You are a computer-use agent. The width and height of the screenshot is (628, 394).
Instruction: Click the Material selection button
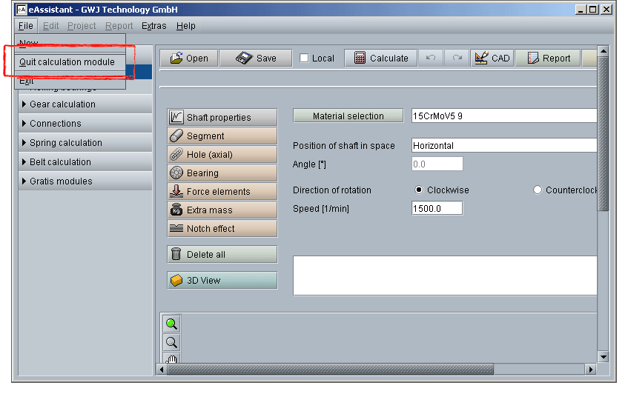[x=348, y=116]
